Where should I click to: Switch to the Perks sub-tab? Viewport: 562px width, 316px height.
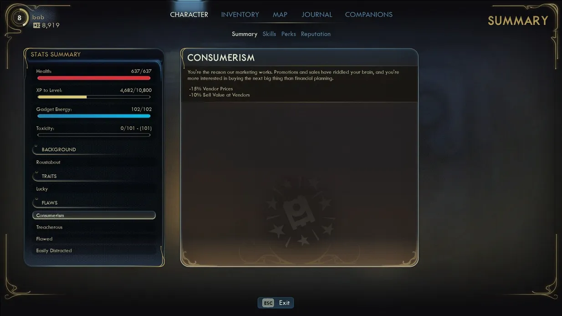pos(288,34)
